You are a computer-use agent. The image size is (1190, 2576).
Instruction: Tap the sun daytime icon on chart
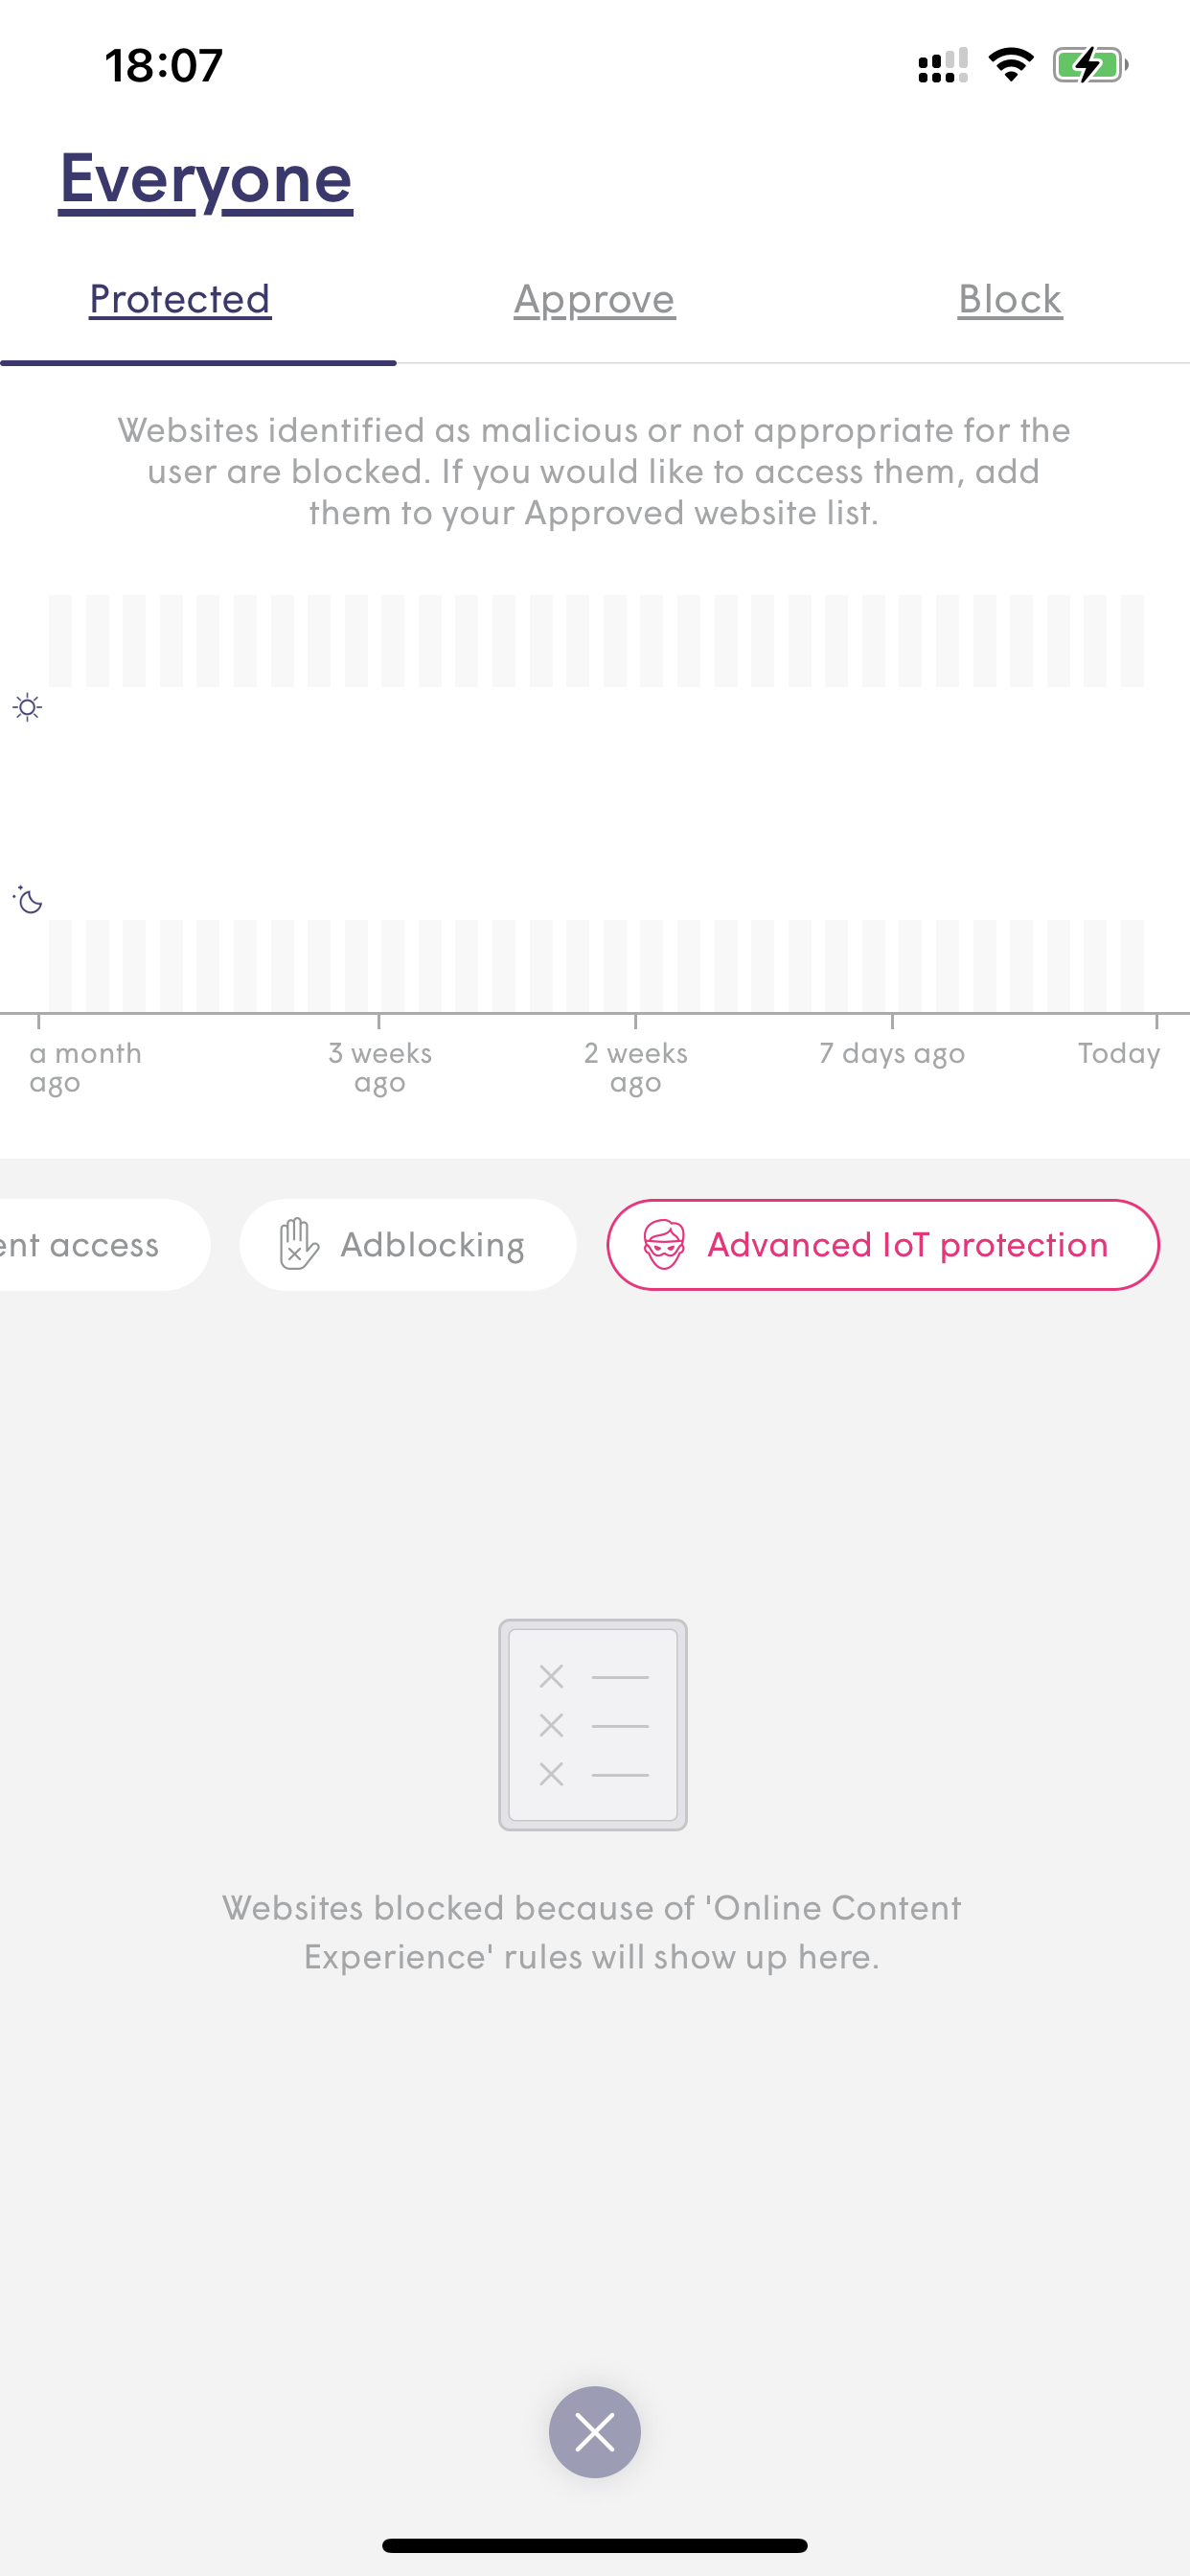point(27,708)
